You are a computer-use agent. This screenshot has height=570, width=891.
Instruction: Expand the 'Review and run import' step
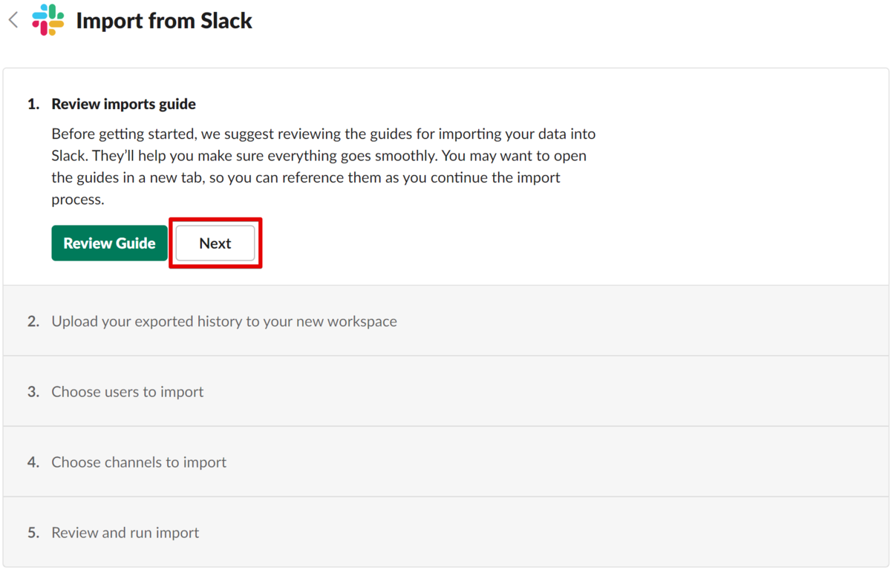click(x=446, y=533)
